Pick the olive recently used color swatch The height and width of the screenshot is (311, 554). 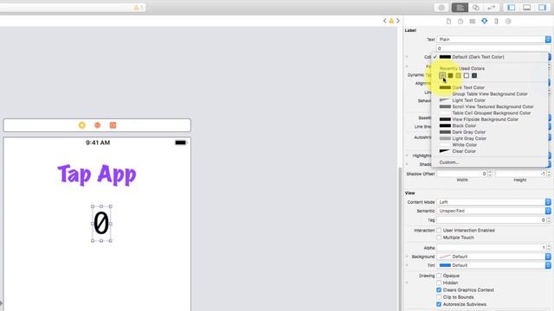click(450, 75)
